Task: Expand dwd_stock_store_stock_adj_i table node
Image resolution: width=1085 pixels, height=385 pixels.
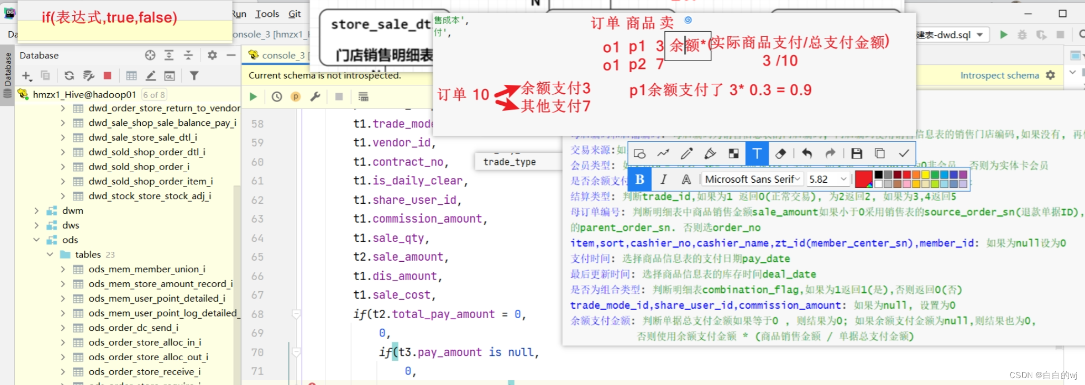Action: (x=63, y=196)
